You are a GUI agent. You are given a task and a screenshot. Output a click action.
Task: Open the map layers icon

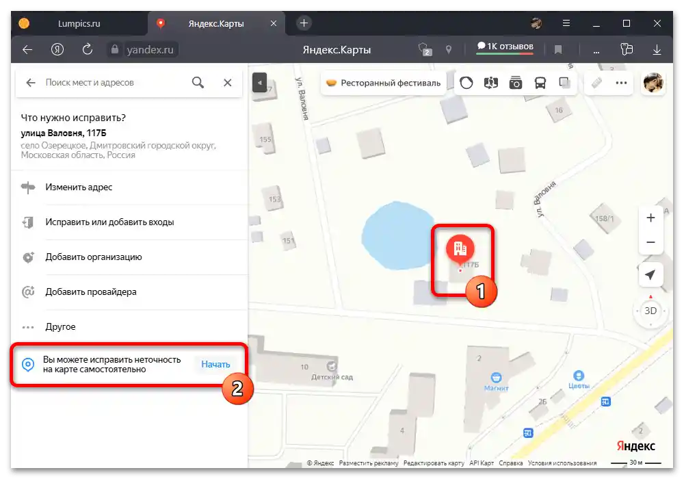[490, 83]
